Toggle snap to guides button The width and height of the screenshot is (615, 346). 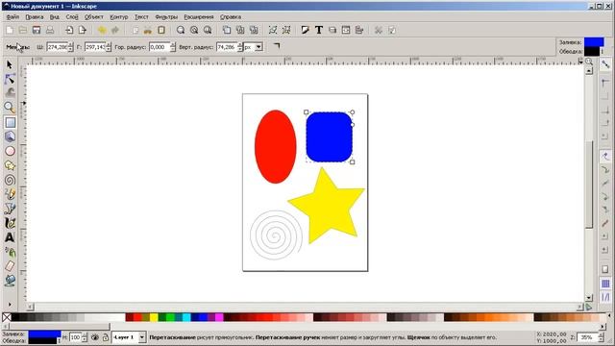pyautogui.click(x=605, y=297)
